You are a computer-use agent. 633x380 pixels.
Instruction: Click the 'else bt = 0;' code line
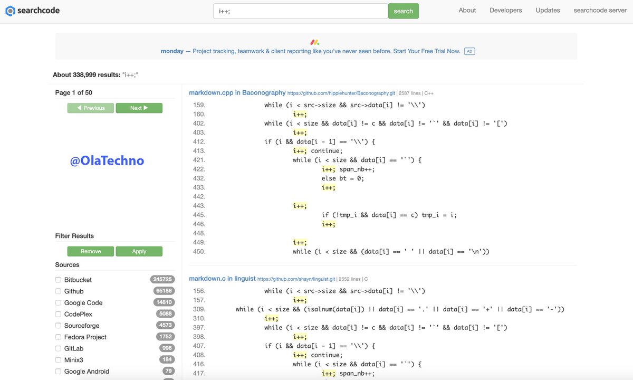point(343,178)
